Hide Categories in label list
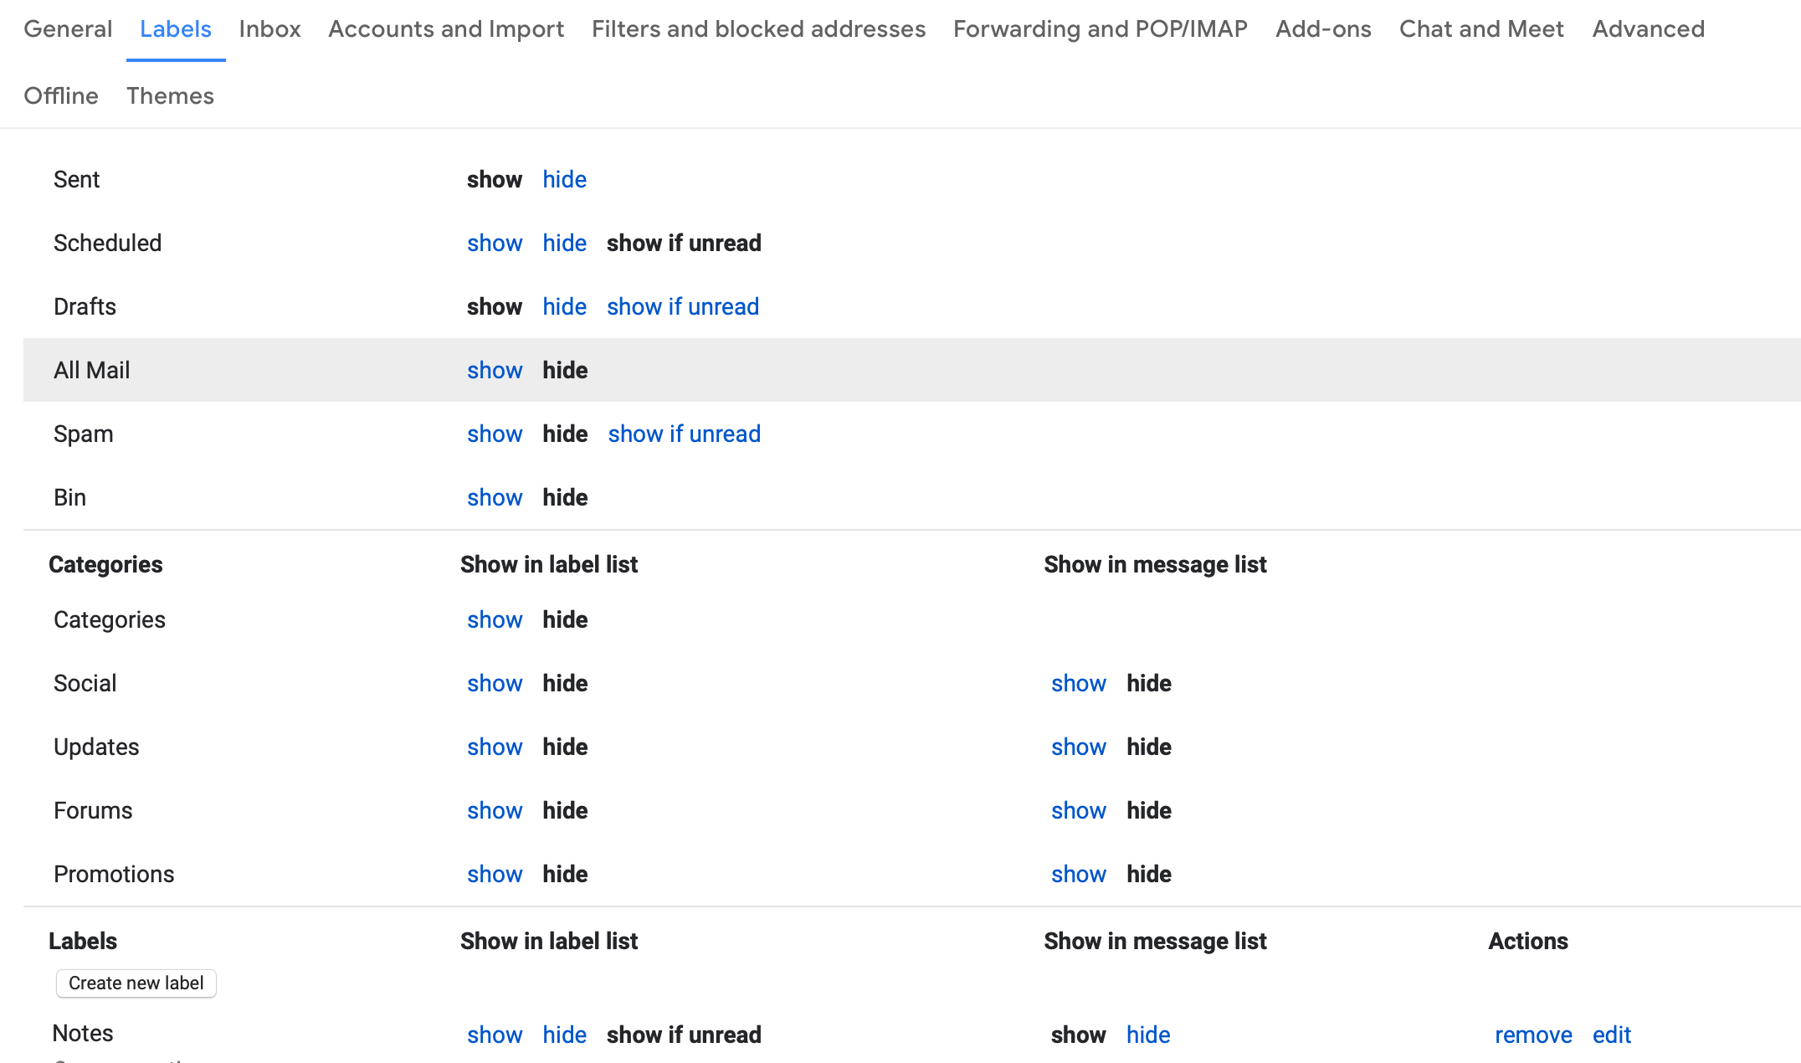This screenshot has height=1063, width=1801. 566,619
